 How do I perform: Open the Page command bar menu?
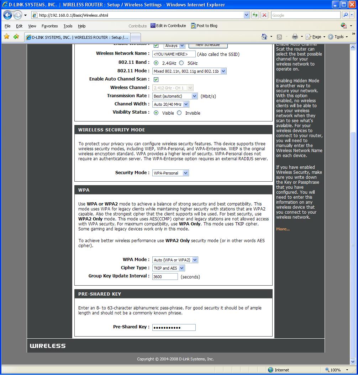[x=315, y=37]
